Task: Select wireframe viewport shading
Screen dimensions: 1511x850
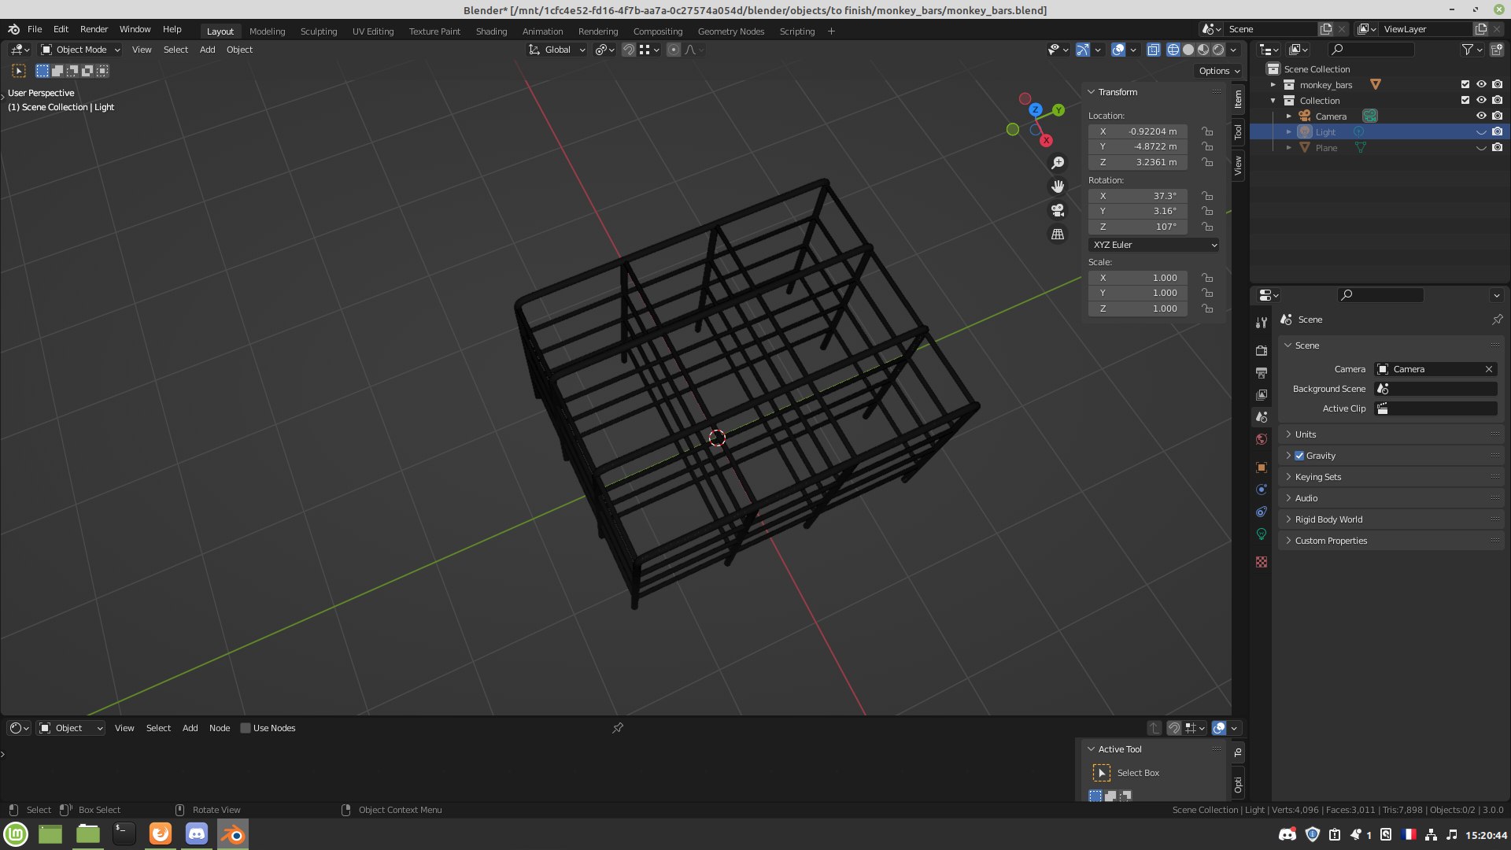Action: coord(1173,50)
